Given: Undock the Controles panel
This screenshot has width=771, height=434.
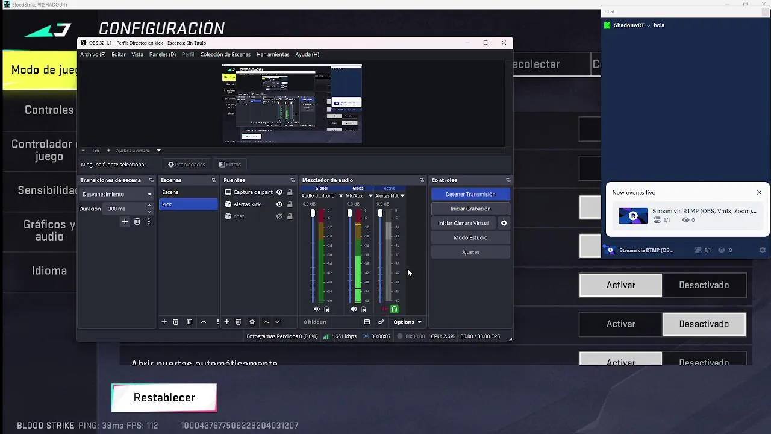Looking at the screenshot, I should (x=508, y=180).
